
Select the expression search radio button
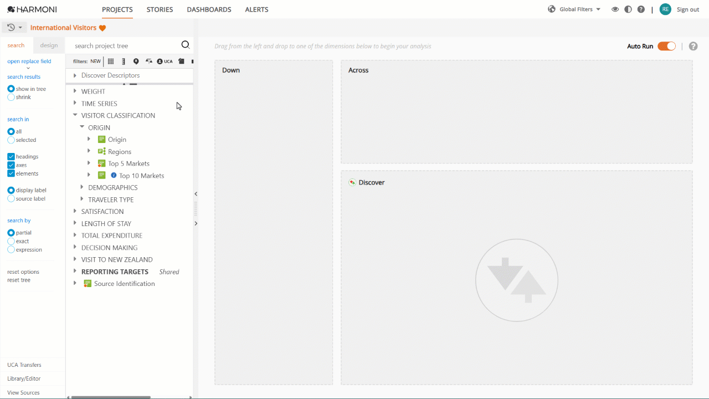[11, 249]
